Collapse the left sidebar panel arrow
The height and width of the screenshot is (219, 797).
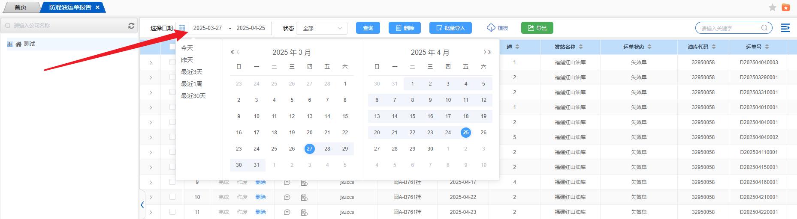click(x=142, y=205)
